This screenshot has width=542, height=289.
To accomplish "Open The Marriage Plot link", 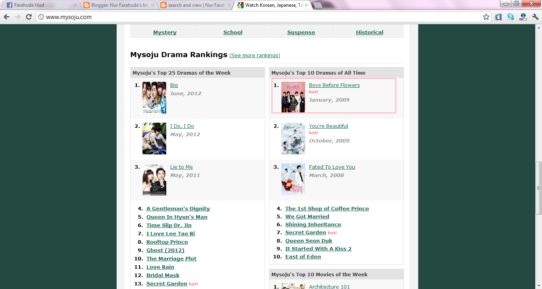I will [x=171, y=259].
